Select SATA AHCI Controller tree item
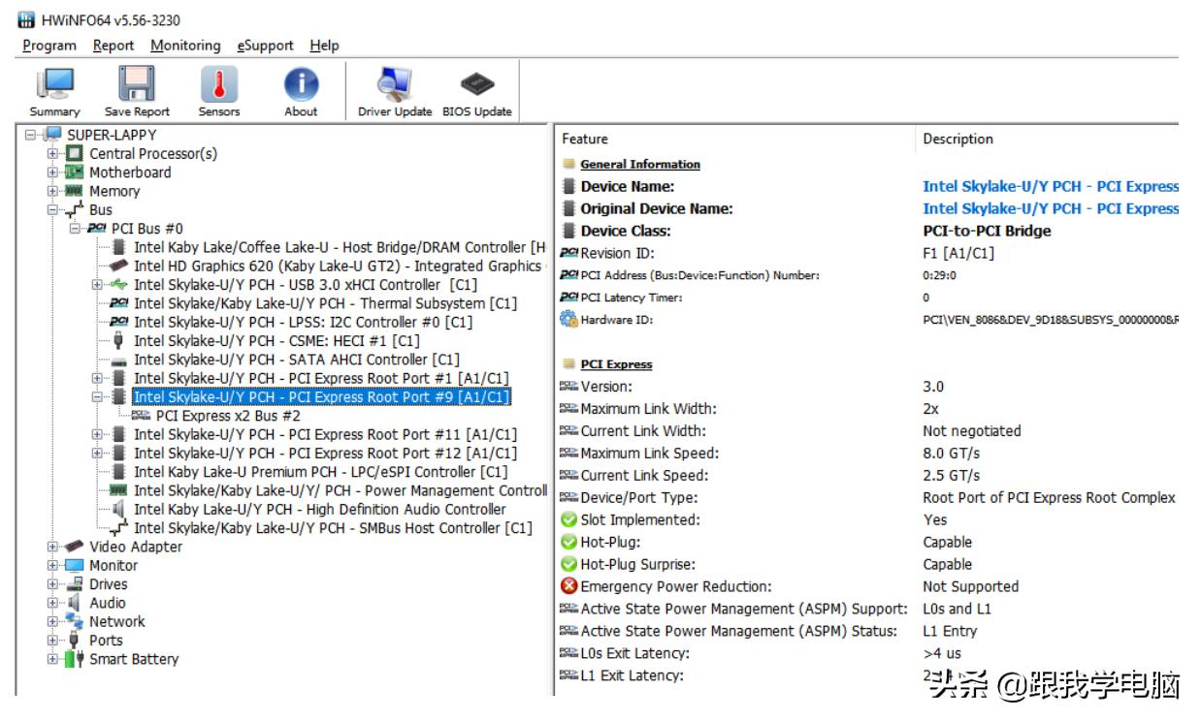Screen dimensions: 1201x721 click(x=297, y=360)
